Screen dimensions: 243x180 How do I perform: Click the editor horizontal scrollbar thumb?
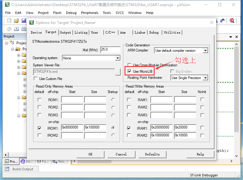(x=94, y=162)
